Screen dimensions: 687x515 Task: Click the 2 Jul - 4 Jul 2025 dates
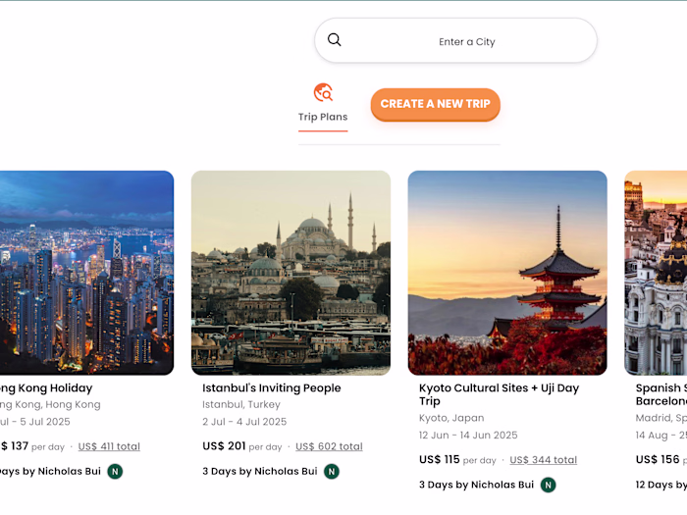[244, 422]
